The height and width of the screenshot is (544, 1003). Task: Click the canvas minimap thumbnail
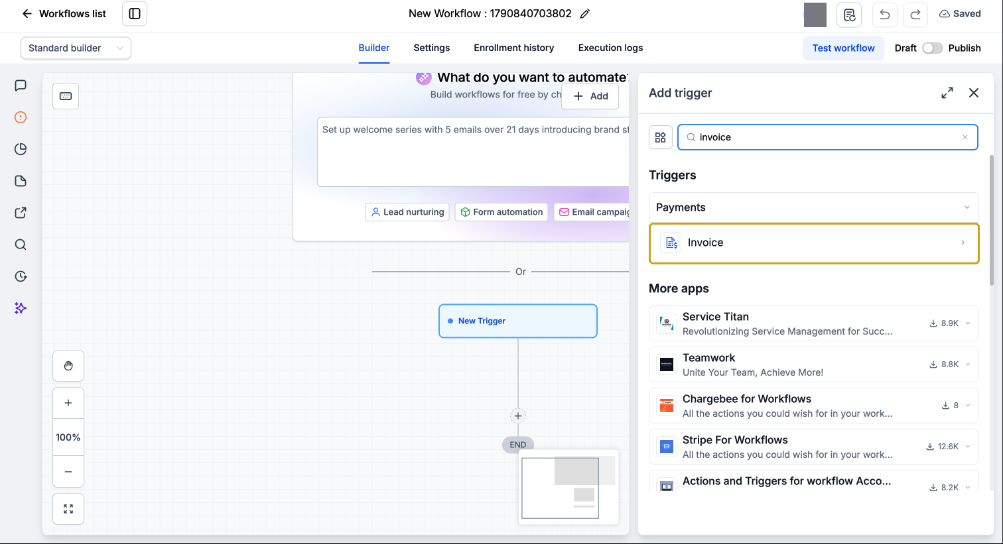coord(568,487)
